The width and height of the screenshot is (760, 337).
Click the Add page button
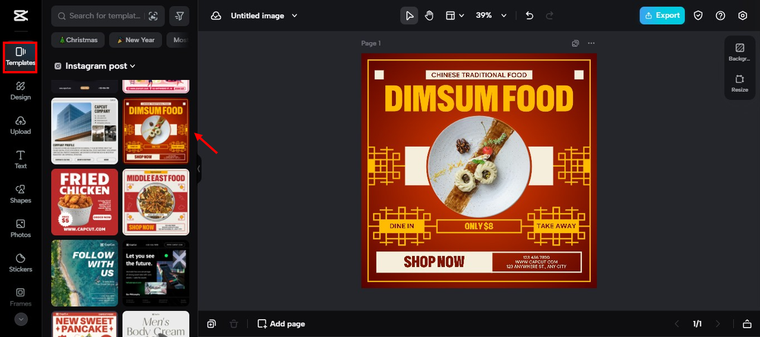(x=281, y=324)
